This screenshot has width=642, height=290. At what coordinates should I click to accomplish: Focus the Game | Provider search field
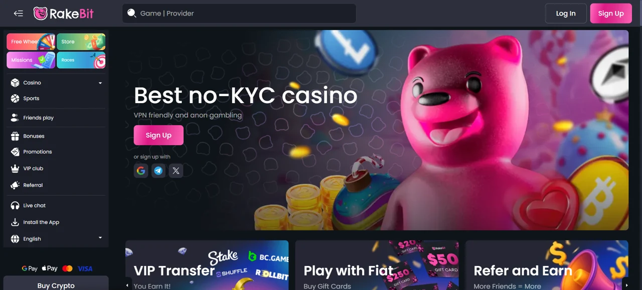(239, 14)
